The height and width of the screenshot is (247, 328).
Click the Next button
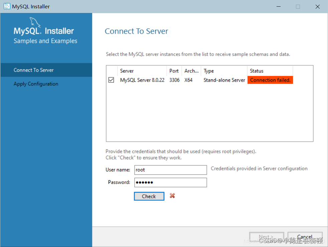click(x=267, y=237)
